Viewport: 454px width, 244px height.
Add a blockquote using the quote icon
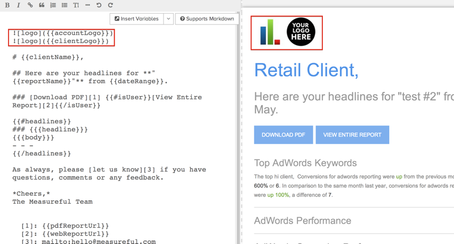[x=41, y=5]
